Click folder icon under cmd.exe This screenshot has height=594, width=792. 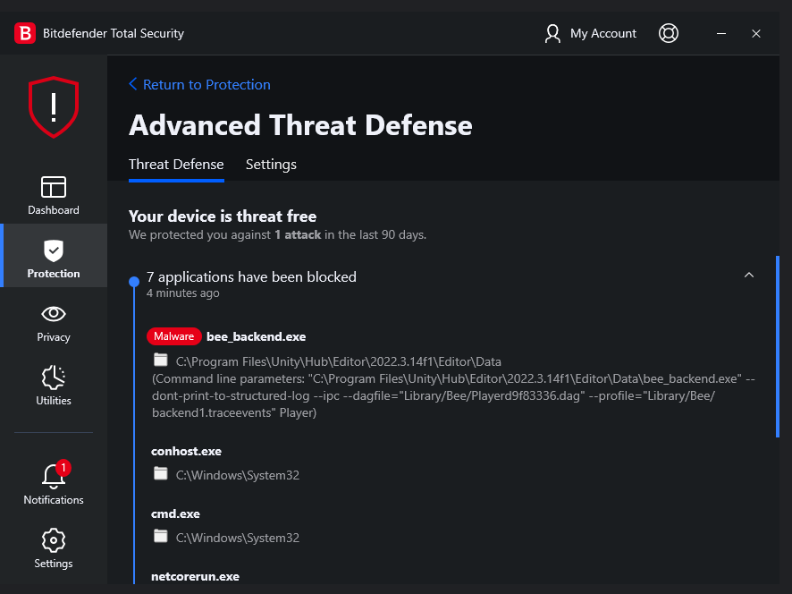coord(161,537)
